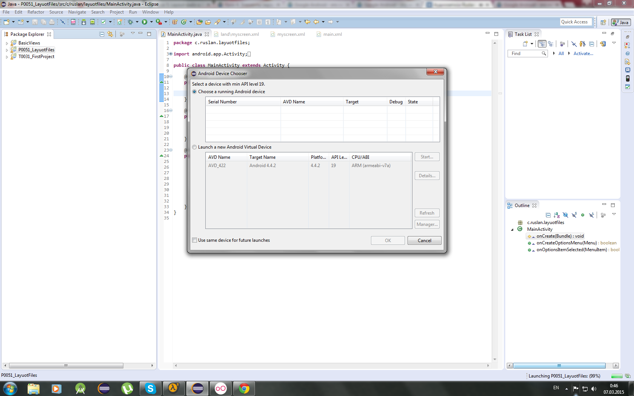634x396 pixels.
Task: Click the launch progress bar in status bar
Action: [x=617, y=376]
